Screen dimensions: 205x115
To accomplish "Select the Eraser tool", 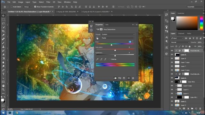I will coord(3,55).
